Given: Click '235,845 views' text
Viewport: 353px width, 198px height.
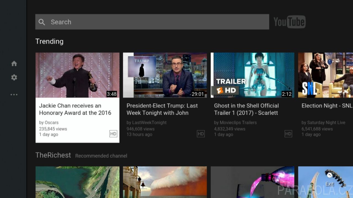Looking at the screenshot, I should pos(53,129).
